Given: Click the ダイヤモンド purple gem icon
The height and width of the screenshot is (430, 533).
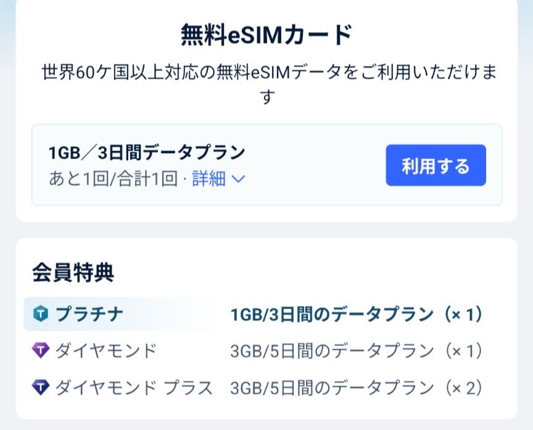Looking at the screenshot, I should click(x=41, y=350).
